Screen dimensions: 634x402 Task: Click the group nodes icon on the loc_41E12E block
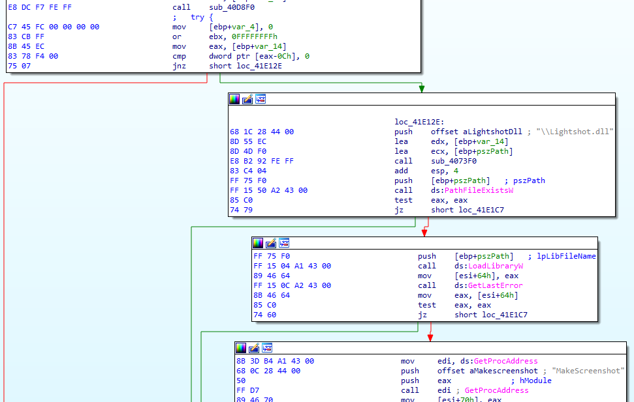(x=261, y=99)
